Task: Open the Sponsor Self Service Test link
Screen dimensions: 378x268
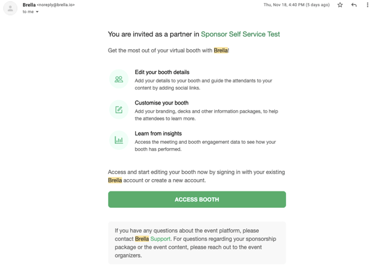Action: tap(240, 34)
